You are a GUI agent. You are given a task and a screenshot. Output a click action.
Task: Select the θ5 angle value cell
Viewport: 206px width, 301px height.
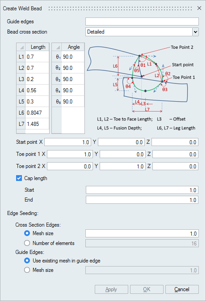(x=73, y=101)
